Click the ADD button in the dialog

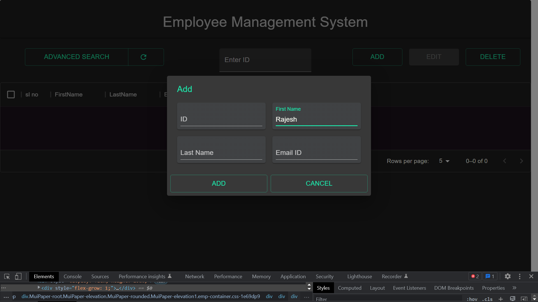click(219, 183)
